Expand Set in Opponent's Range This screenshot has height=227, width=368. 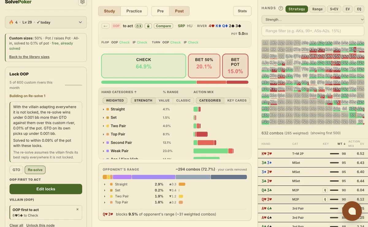[x=105, y=190]
